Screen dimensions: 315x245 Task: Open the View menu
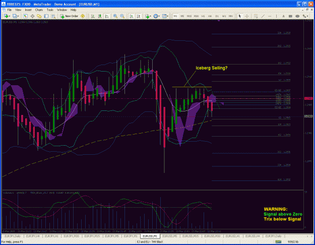pos(18,10)
